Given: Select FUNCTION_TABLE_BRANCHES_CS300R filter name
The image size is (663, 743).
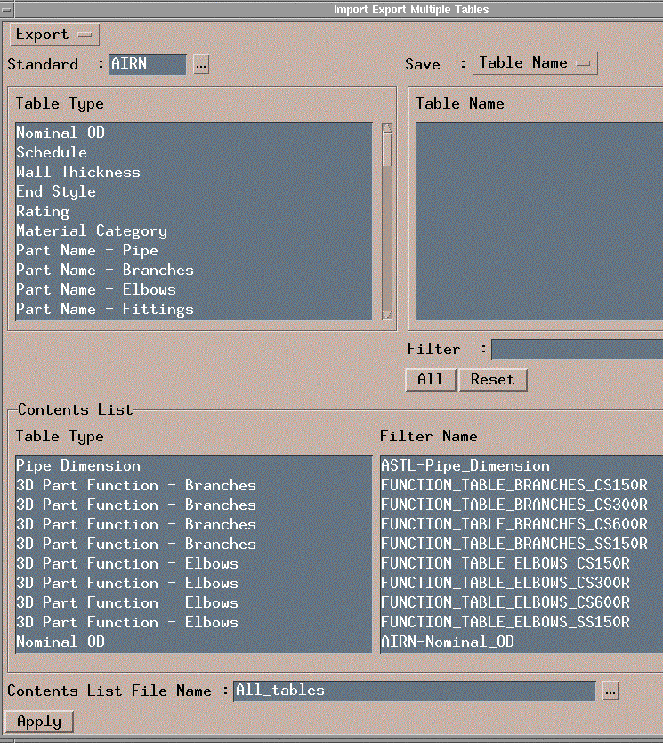Looking at the screenshot, I should (x=513, y=505).
